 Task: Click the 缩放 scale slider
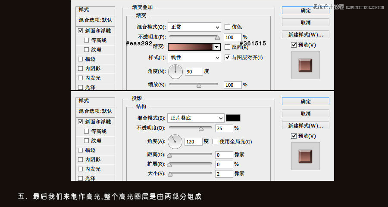pos(199,85)
